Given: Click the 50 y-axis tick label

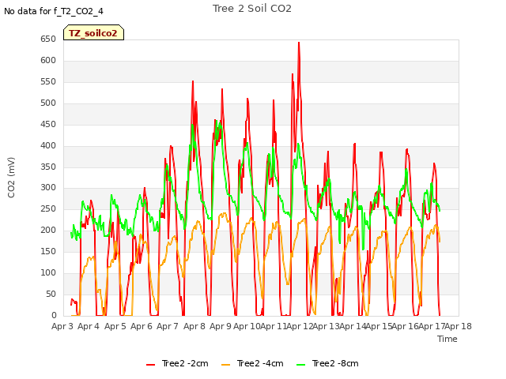Looking at the screenshot, I should click(51, 294).
